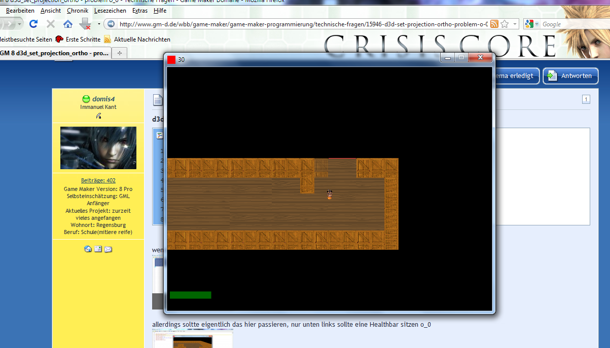Go to the browser home page icon
This screenshot has height=348, width=610.
67,24
